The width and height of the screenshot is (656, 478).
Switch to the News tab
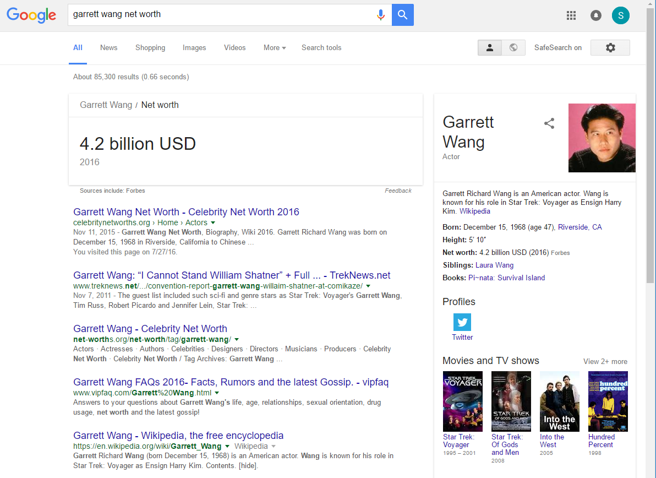109,48
